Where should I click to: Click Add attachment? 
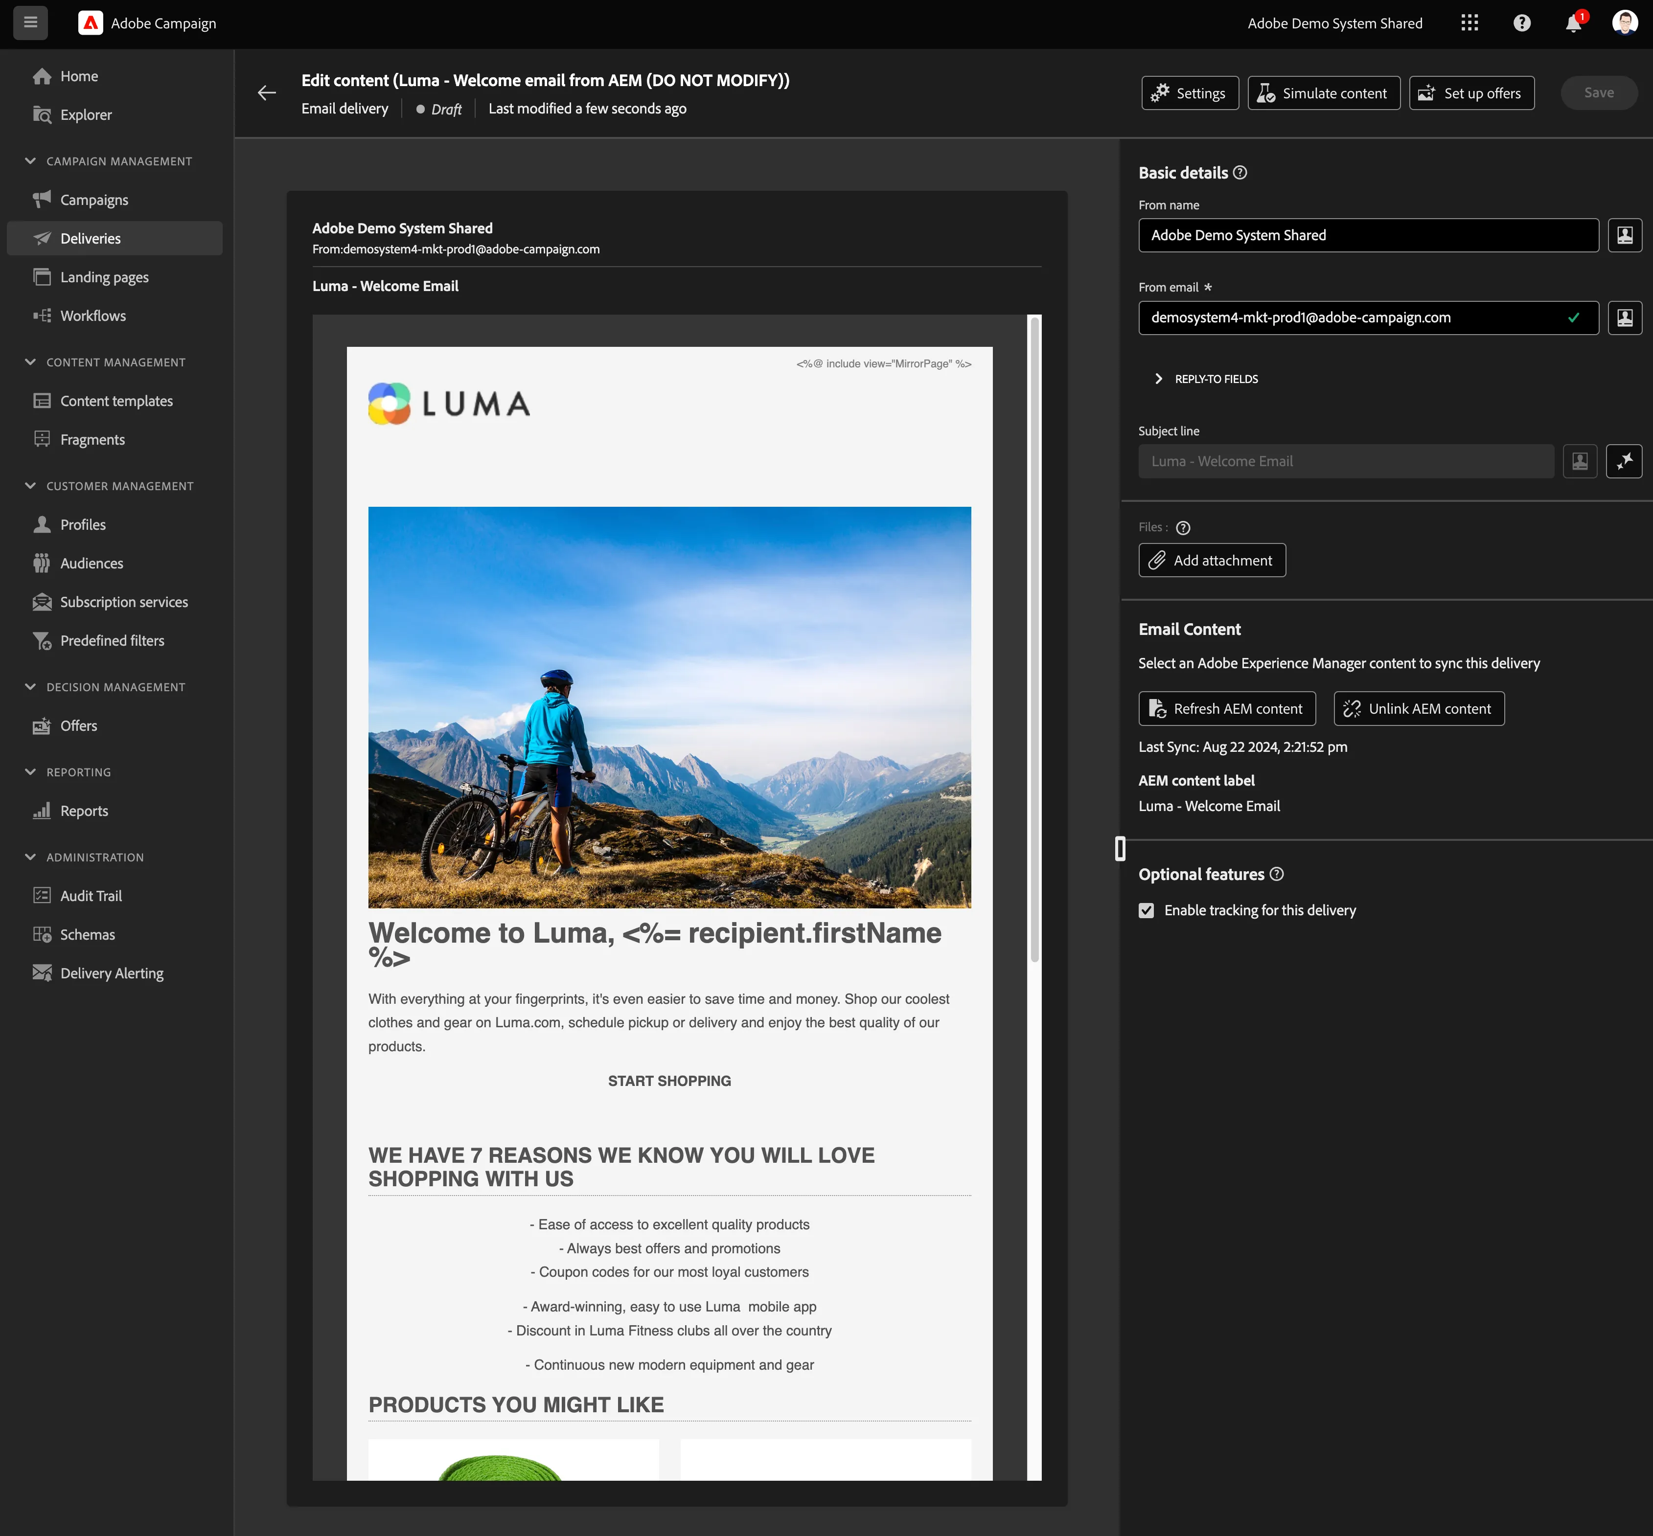(1212, 561)
